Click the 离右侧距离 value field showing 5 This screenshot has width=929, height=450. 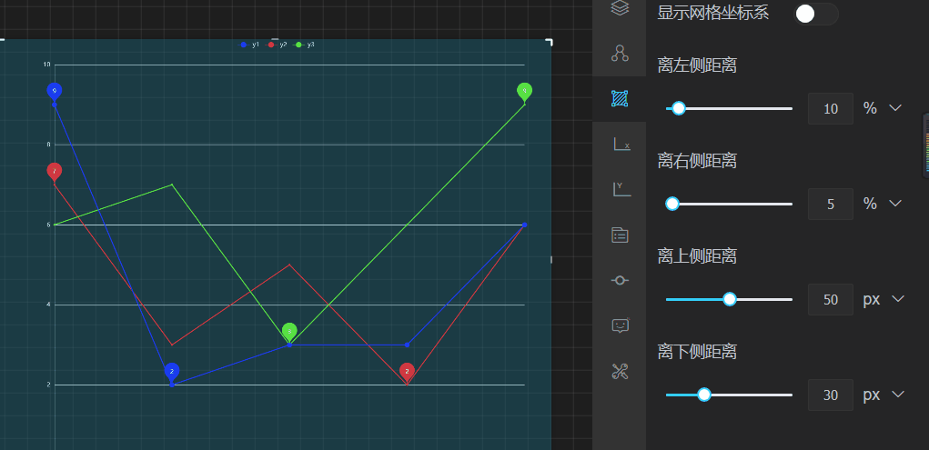(831, 204)
